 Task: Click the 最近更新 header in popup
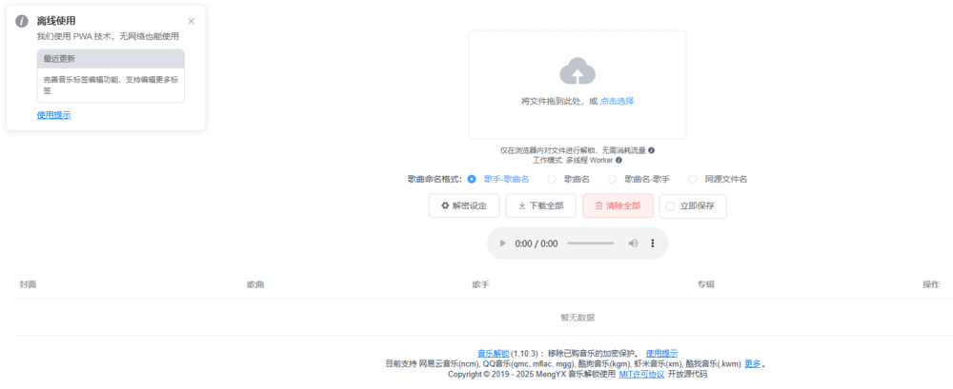click(x=111, y=59)
